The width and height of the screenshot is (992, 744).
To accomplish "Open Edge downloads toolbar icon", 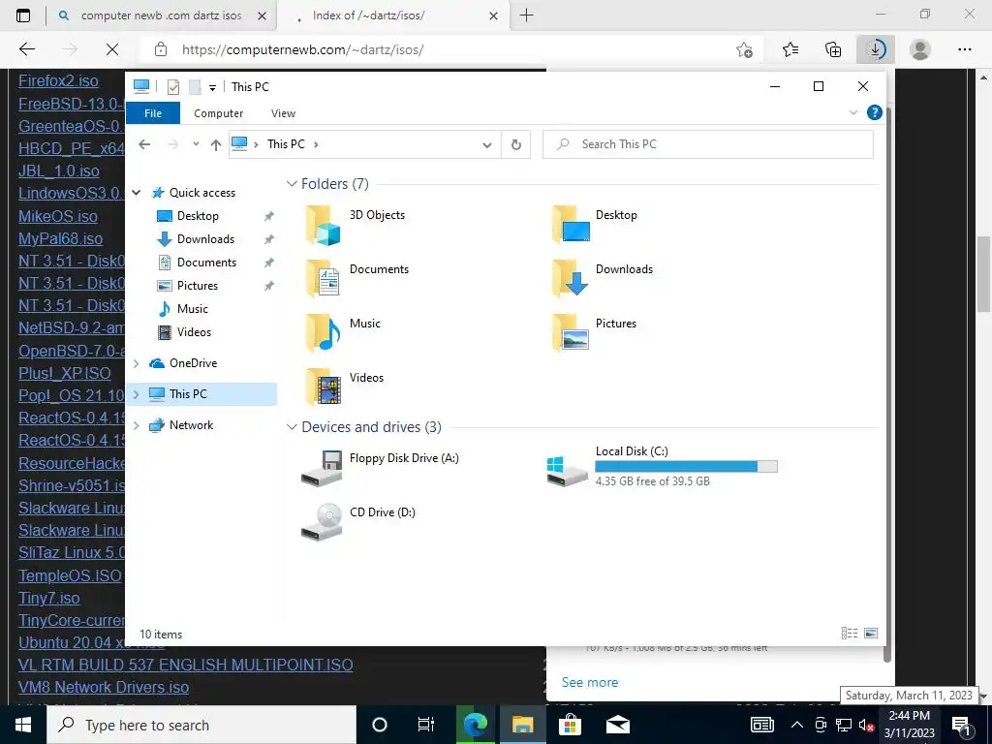I will point(876,49).
